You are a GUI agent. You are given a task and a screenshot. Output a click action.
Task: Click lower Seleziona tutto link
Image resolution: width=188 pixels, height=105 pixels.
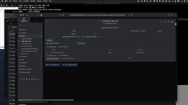pos(52,56)
